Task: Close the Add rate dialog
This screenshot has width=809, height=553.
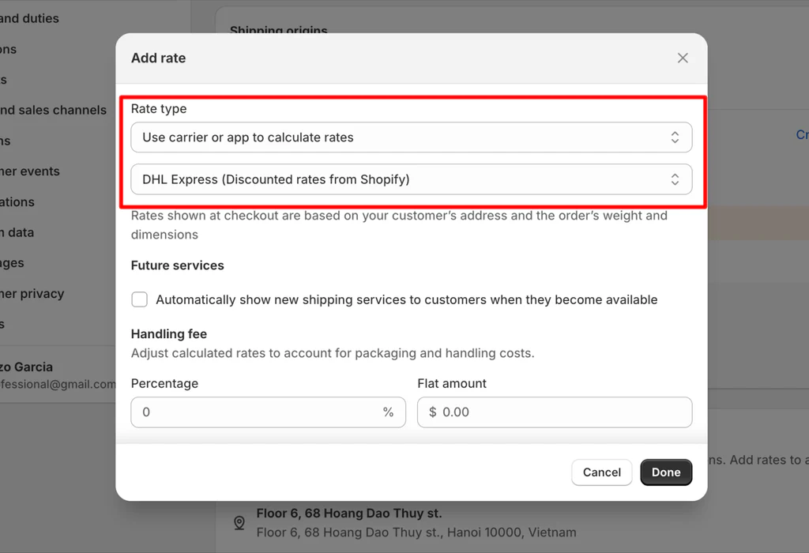Action: coord(683,58)
